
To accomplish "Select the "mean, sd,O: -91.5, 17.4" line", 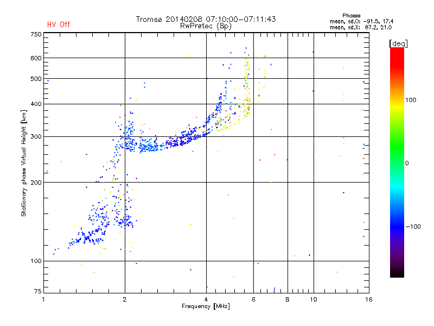I will pyautogui.click(x=361, y=21).
